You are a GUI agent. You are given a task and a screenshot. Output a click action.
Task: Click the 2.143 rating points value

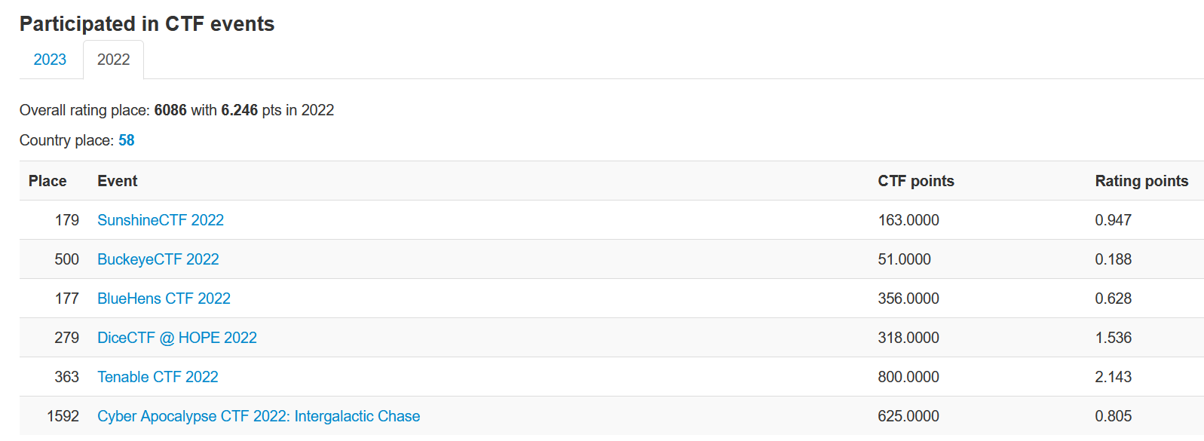tap(1114, 377)
